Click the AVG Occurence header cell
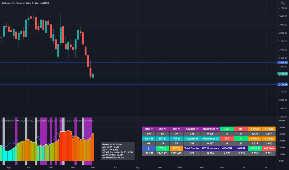 (x=210, y=148)
